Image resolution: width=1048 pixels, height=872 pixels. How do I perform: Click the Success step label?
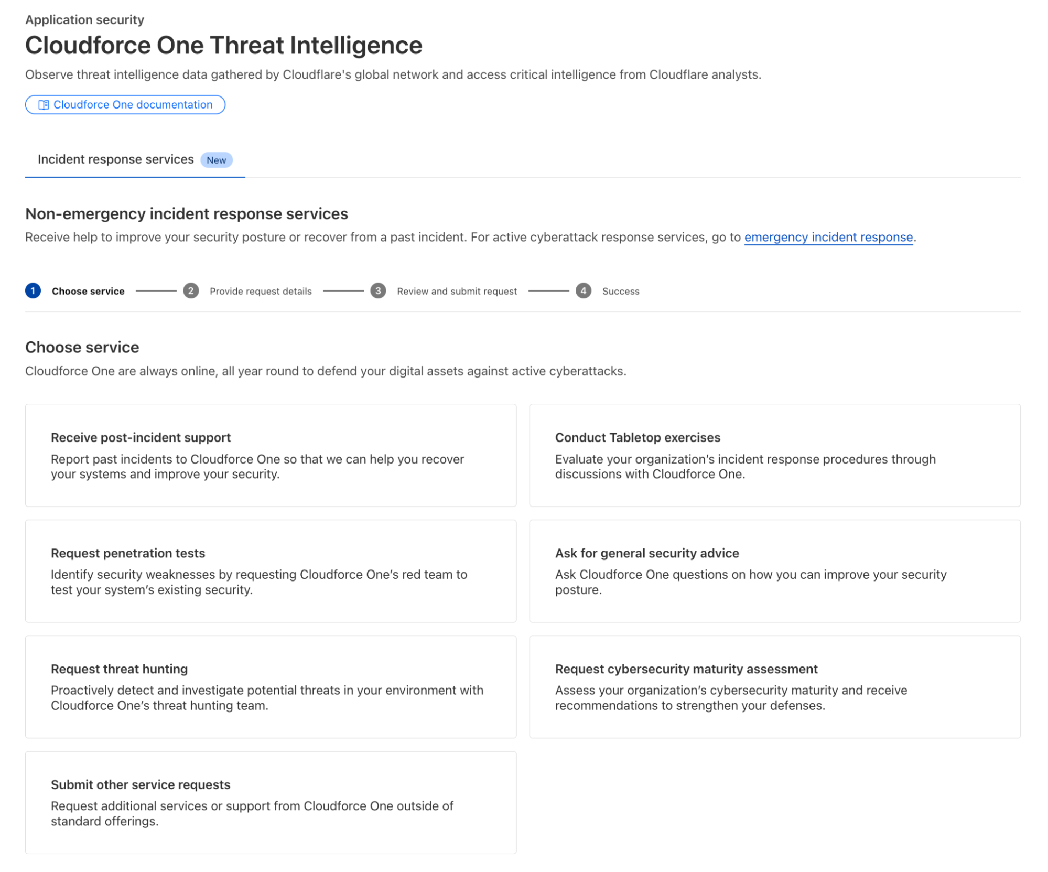coord(621,291)
